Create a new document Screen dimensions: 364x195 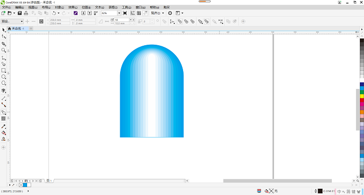(x=4, y=13)
